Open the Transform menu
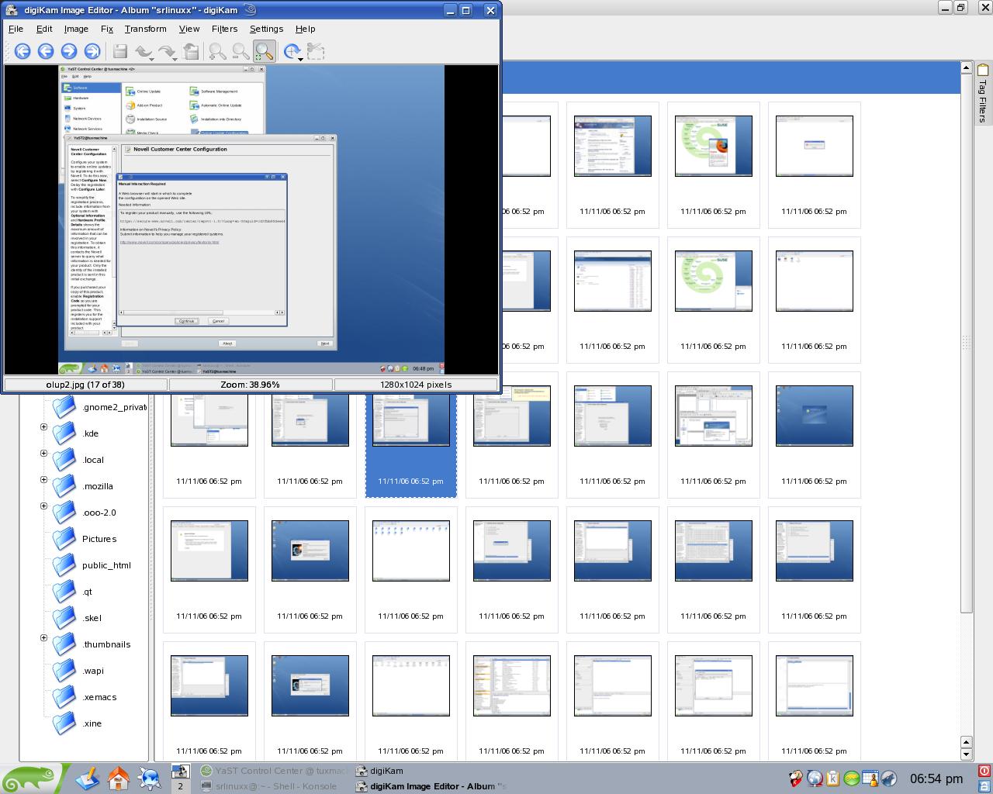Viewport: 993px width, 794px height. coord(145,29)
